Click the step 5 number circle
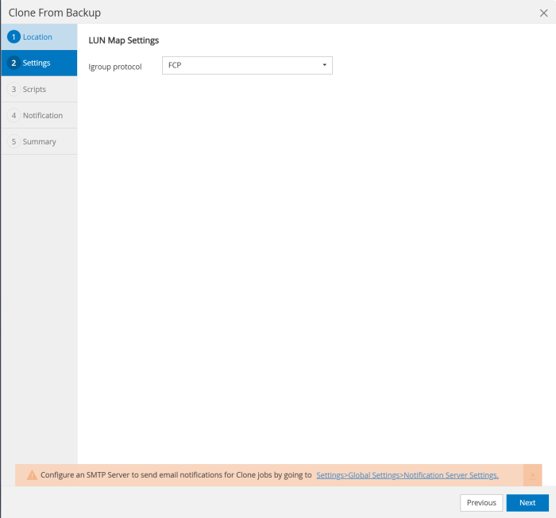The height and width of the screenshot is (518, 556). pyautogui.click(x=14, y=142)
